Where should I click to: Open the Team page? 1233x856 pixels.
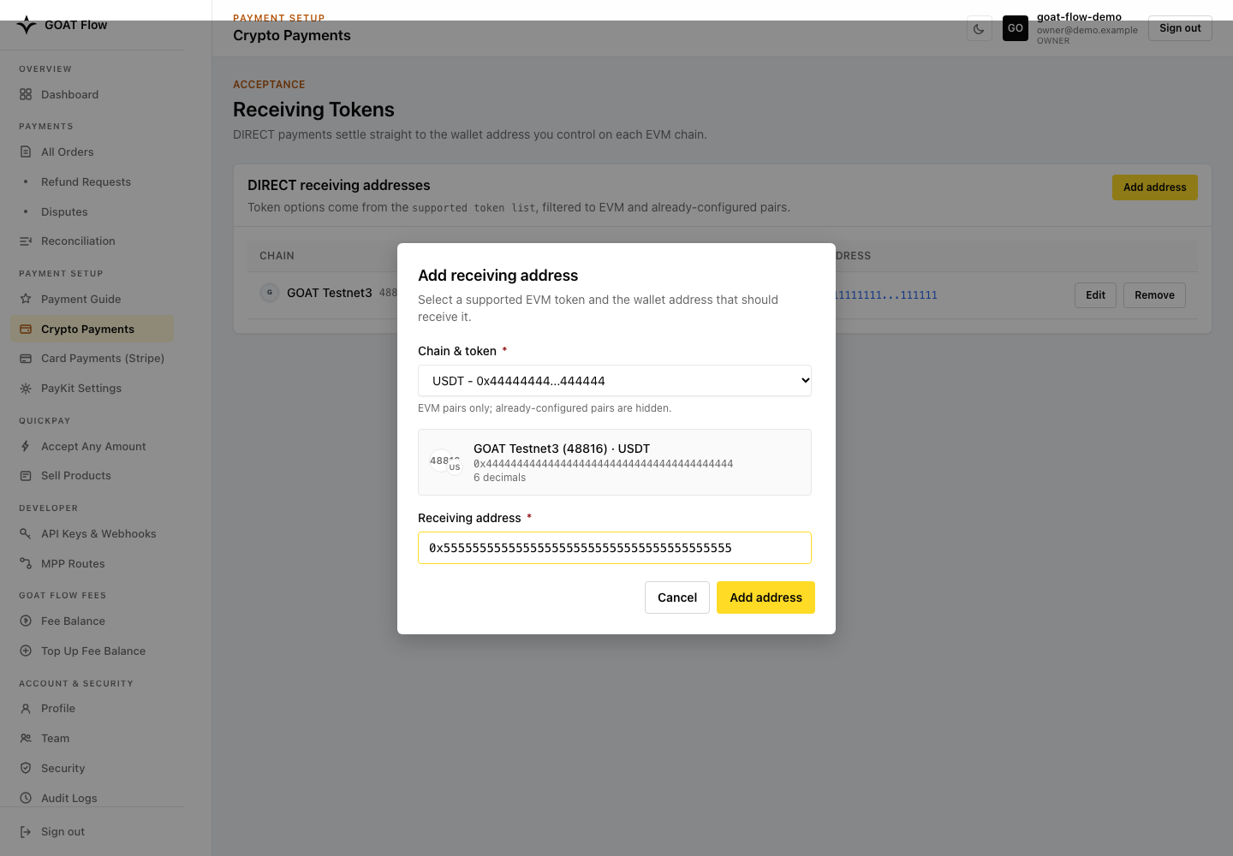coord(55,739)
